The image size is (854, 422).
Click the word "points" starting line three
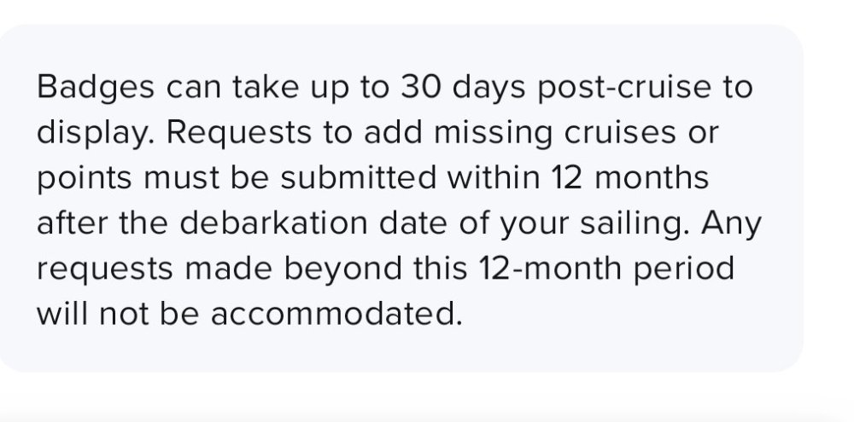85,179
